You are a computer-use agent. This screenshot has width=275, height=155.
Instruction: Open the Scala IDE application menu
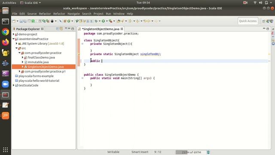31,3
